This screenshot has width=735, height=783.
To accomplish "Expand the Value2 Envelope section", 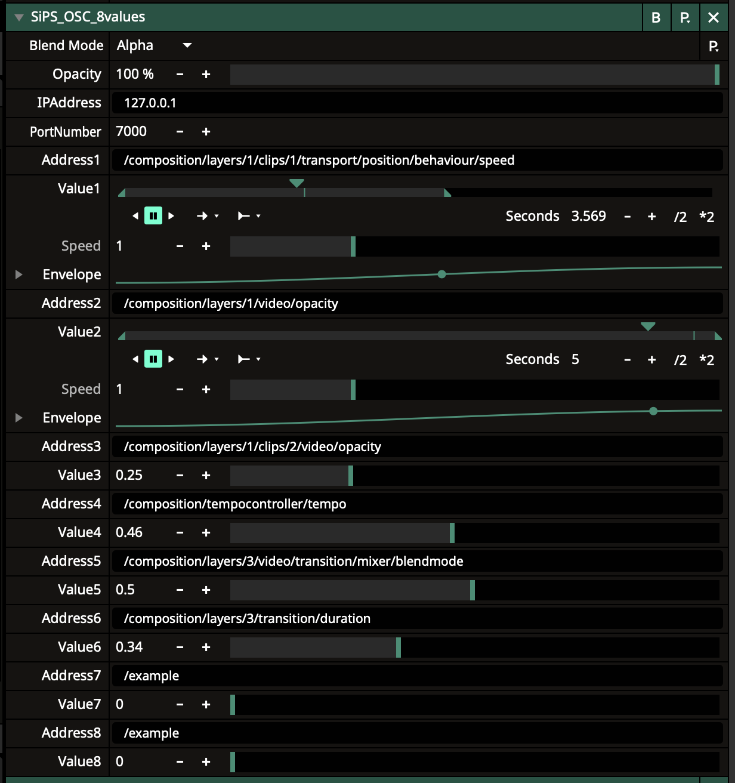I will pos(18,418).
